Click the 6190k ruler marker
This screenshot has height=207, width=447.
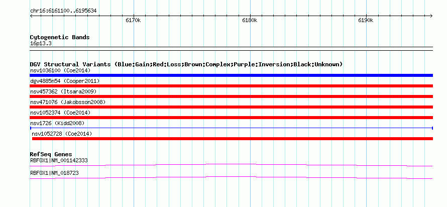tap(366, 21)
